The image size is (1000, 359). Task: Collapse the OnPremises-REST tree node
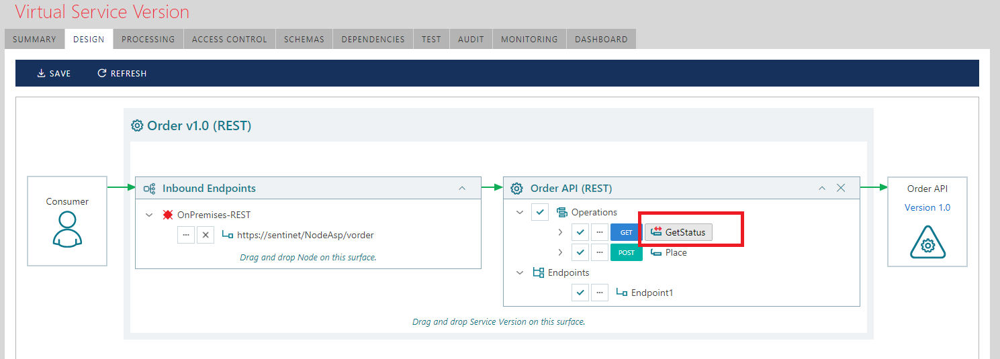click(x=149, y=215)
